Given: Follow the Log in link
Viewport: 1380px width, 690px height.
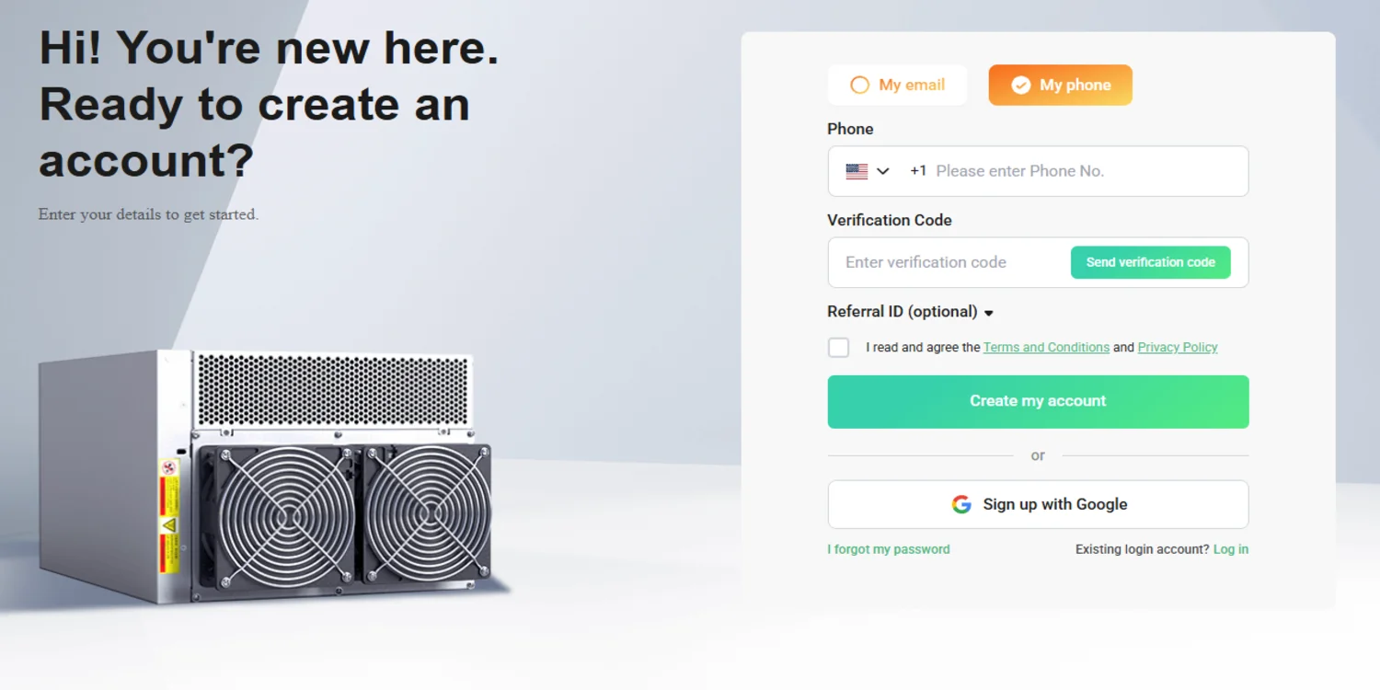Looking at the screenshot, I should pos(1231,549).
